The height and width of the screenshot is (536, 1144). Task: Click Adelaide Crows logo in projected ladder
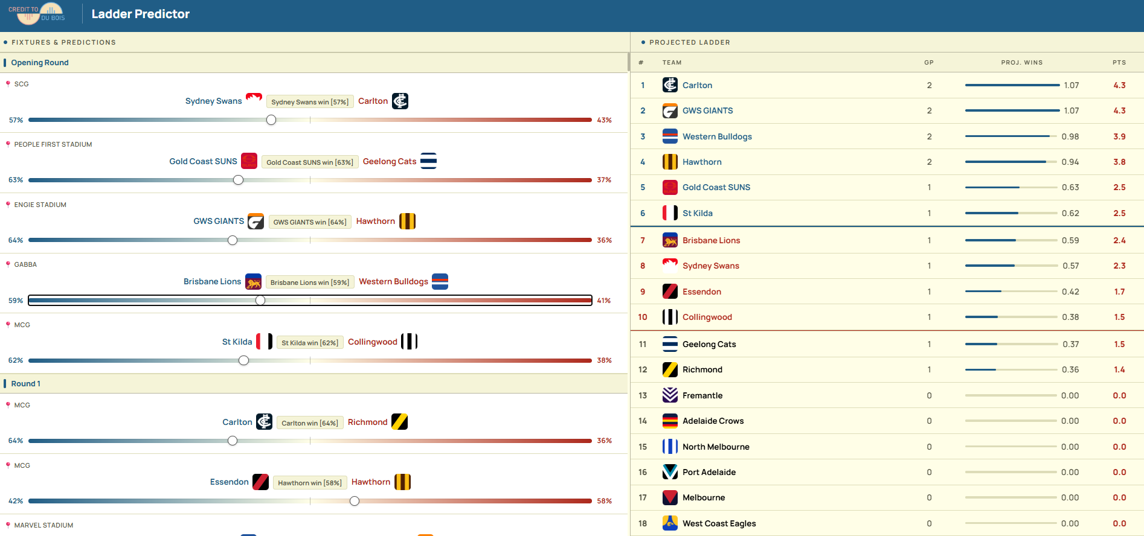670,421
